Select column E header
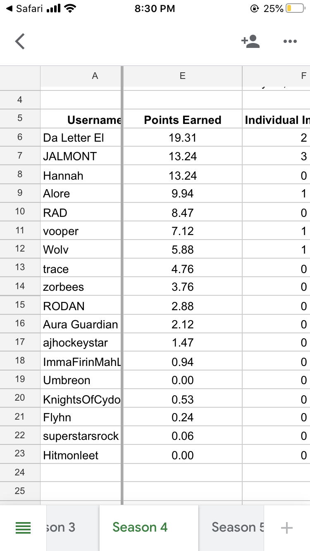The image size is (310, 551). coord(182,76)
